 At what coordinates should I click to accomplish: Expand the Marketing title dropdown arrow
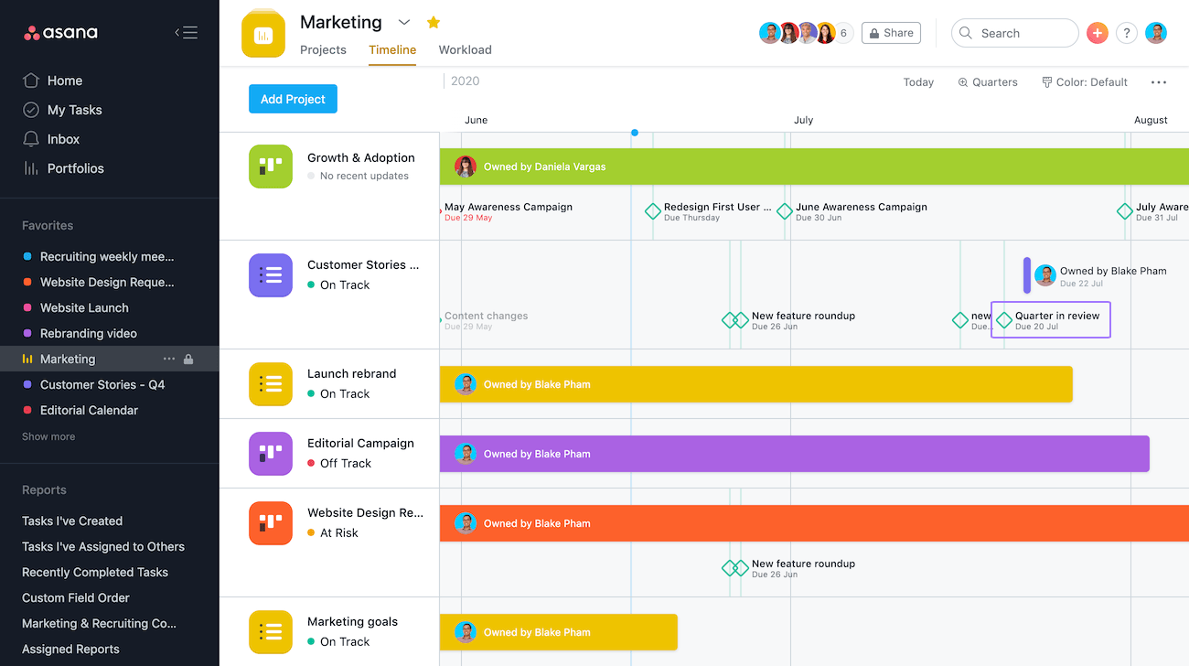pos(404,22)
